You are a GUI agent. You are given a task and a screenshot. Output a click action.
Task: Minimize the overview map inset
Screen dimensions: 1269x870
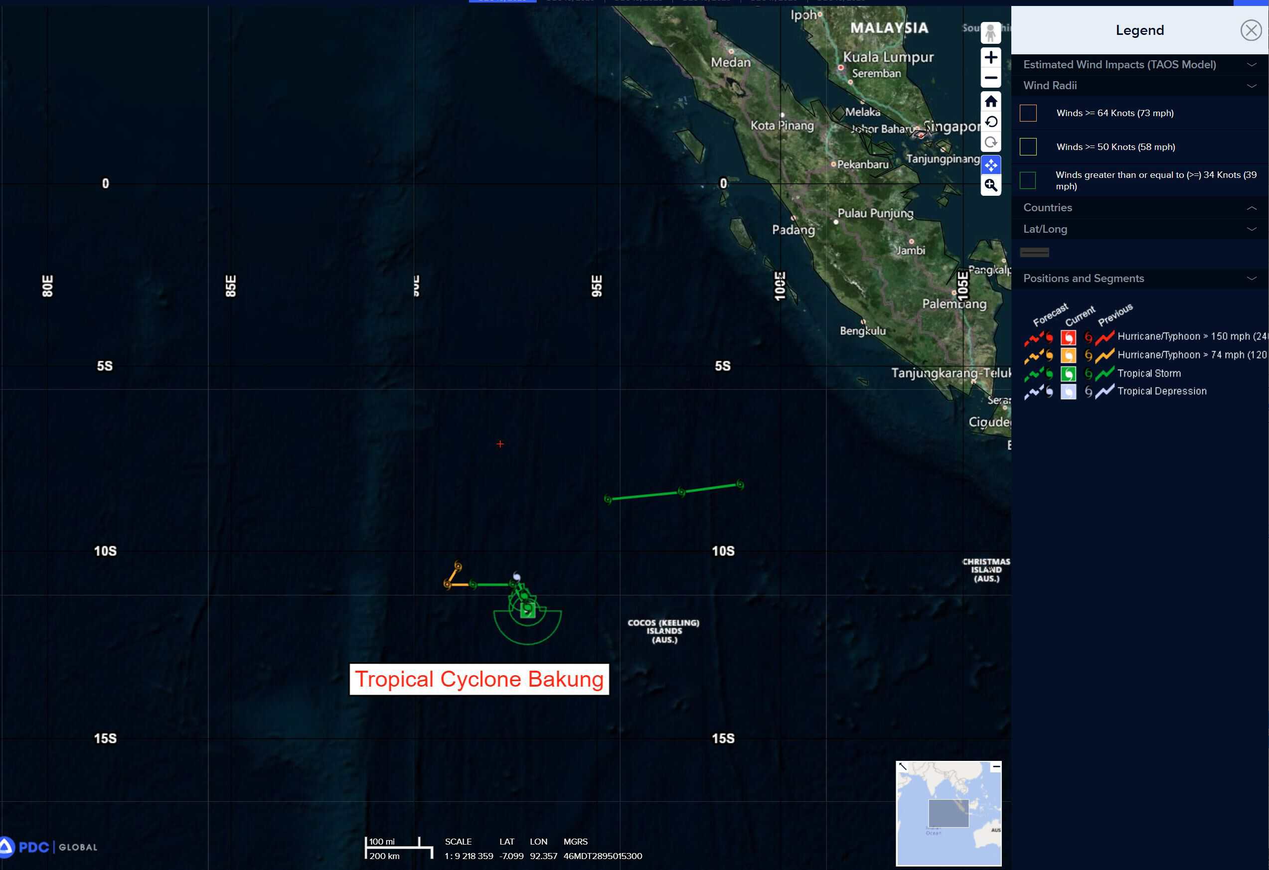coord(996,767)
